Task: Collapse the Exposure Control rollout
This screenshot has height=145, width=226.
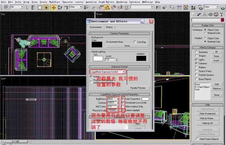Action: click(x=119, y=67)
